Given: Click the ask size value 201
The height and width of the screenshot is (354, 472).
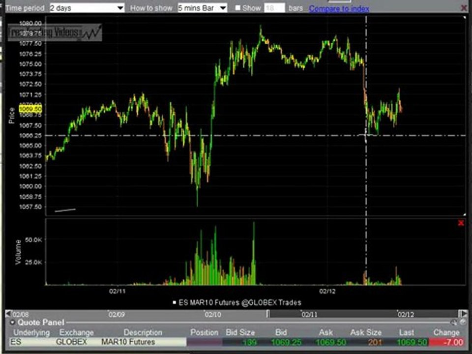Looking at the screenshot, I should click(375, 342).
